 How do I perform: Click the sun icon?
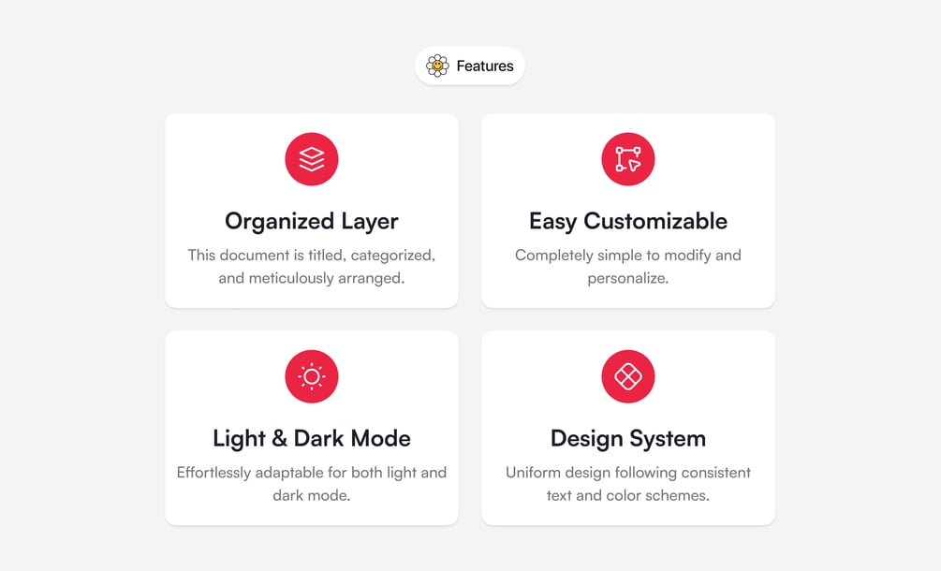point(312,376)
